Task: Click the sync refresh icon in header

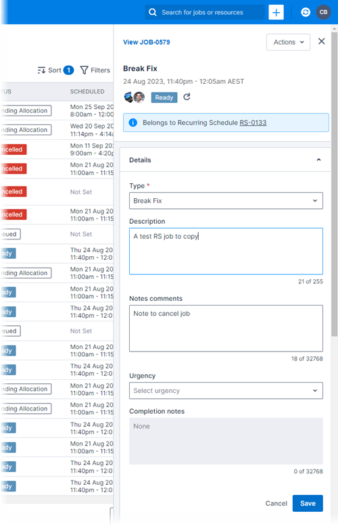Action: (306, 12)
